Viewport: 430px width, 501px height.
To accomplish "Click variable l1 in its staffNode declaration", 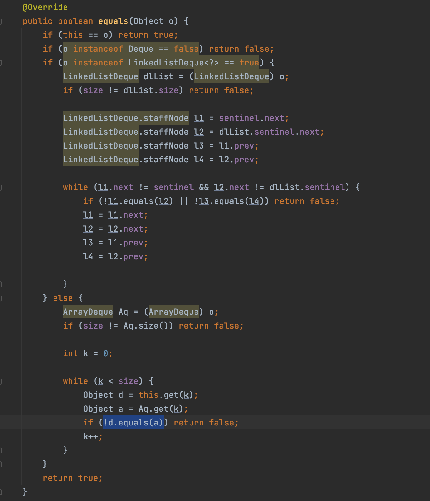I will [x=199, y=118].
